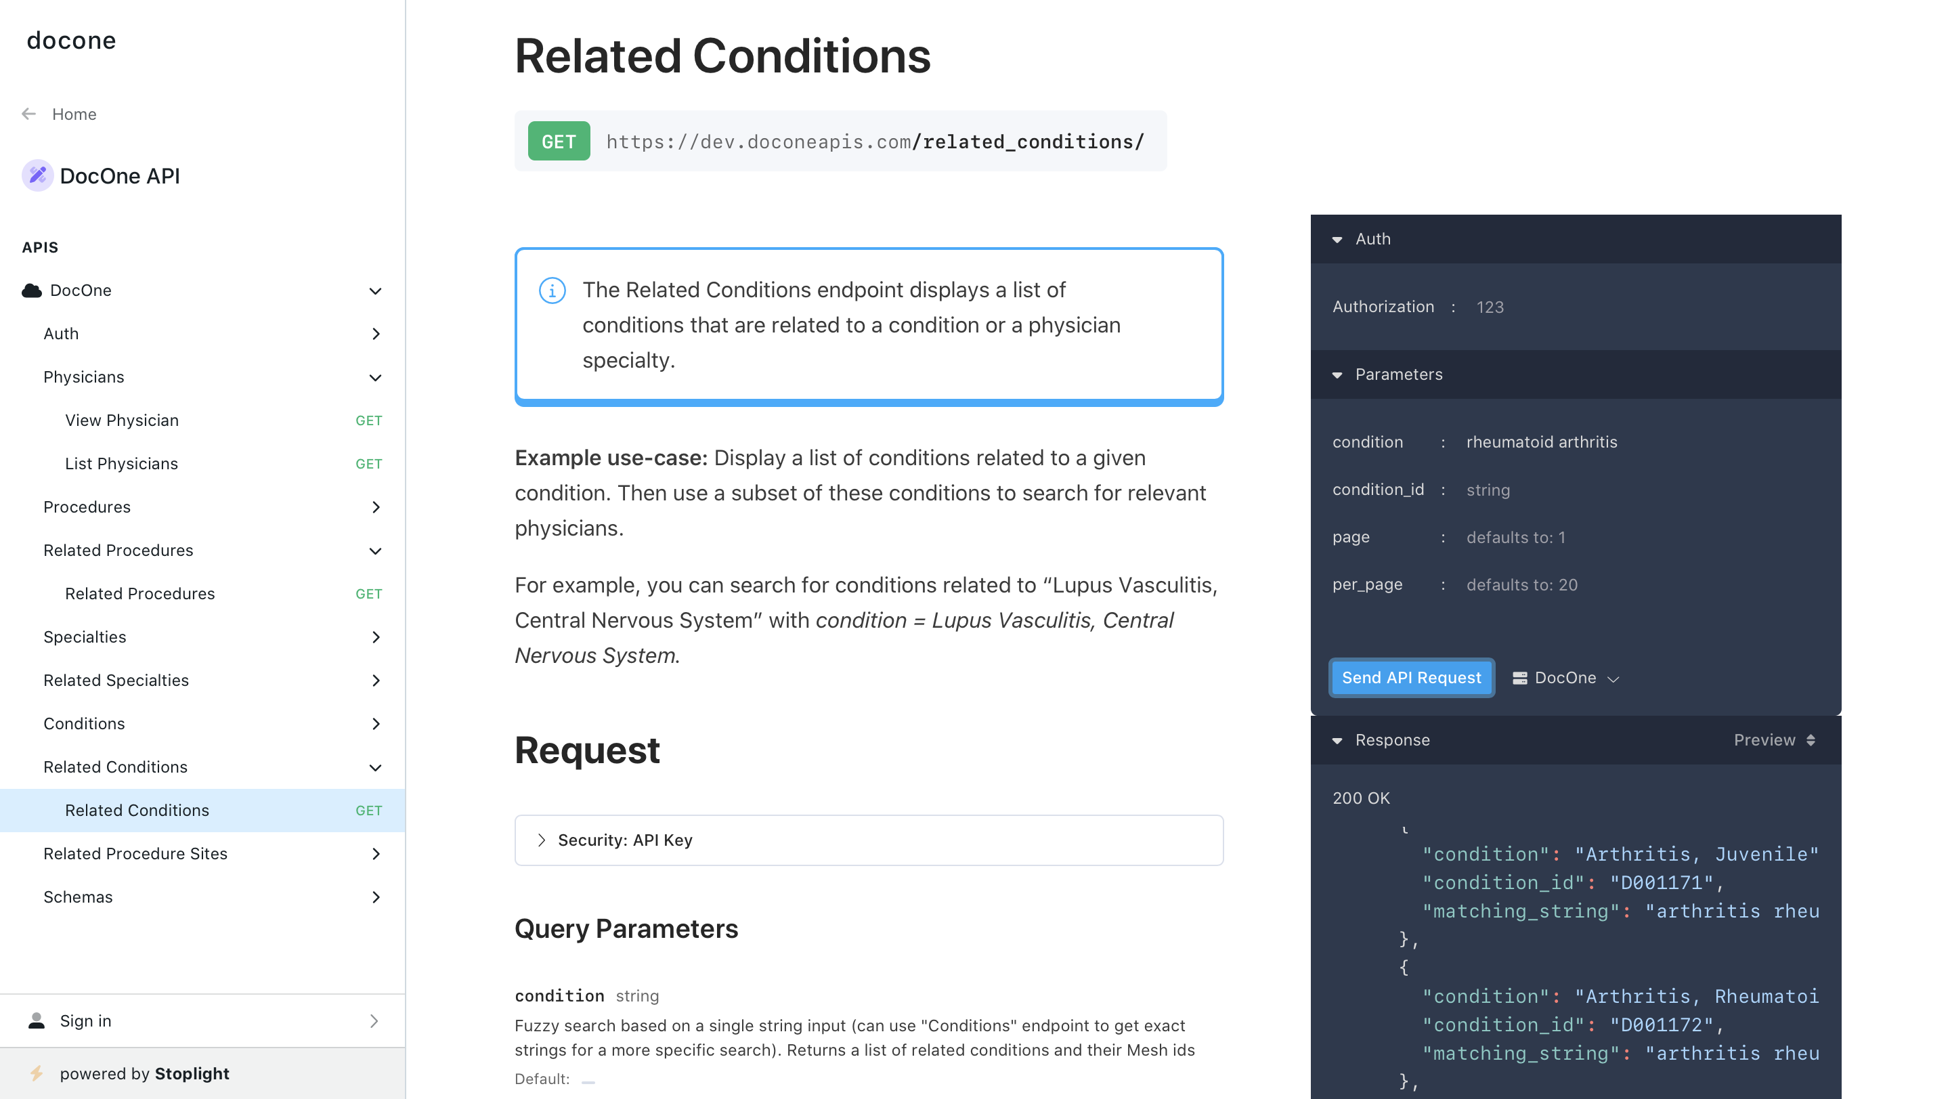1950x1099 pixels.
Task: Click the DocOne API pencil logo icon
Action: click(37, 175)
